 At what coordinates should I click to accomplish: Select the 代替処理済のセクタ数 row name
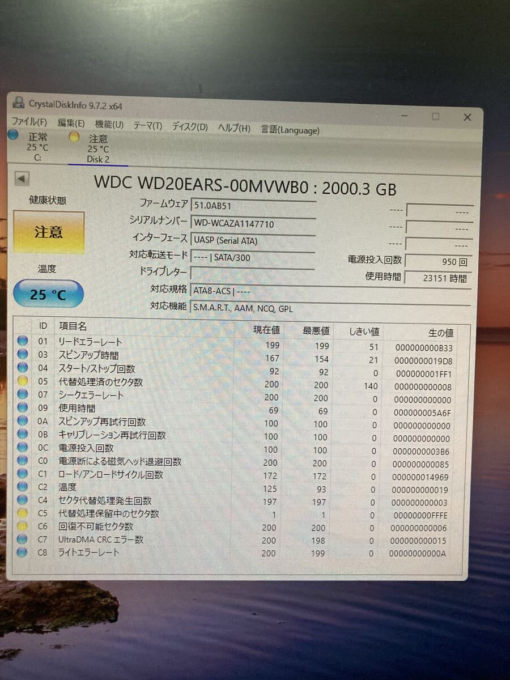pos(101,382)
